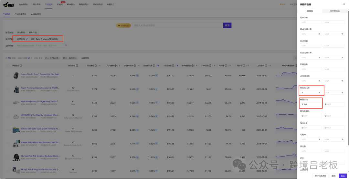Close the 表格筛选器 panel with the X
This screenshot has height=179, width=349.
344,5
